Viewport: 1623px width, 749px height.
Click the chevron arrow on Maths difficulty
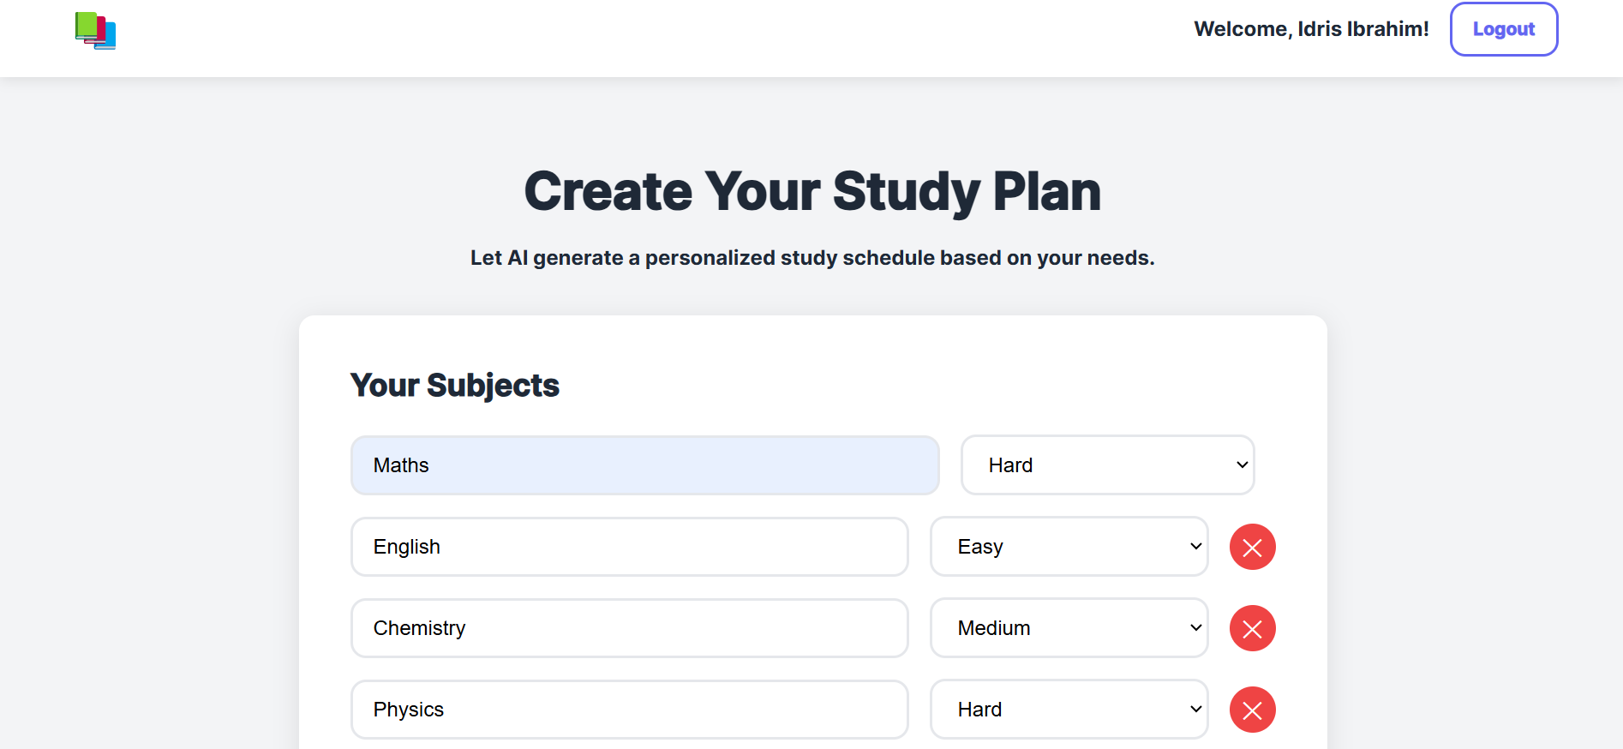1242,464
